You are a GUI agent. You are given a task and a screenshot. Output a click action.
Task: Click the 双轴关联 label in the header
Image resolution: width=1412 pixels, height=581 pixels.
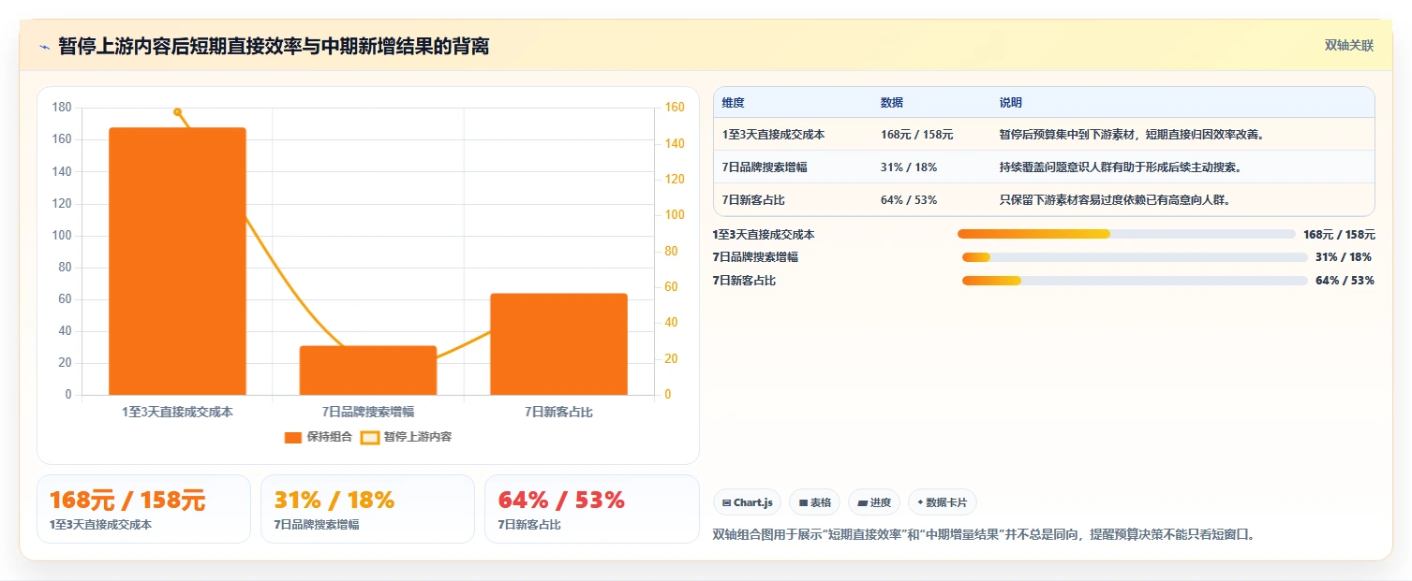point(1348,46)
